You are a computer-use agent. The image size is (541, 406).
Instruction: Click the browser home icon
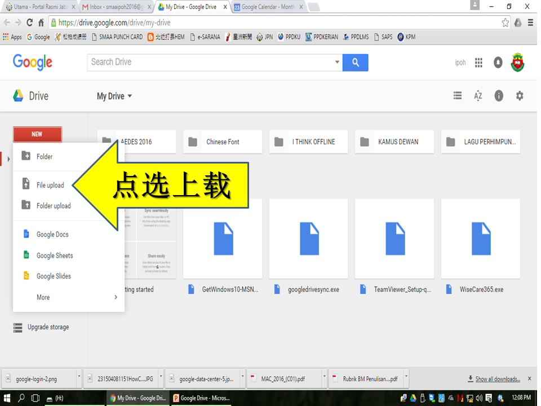(x=41, y=23)
